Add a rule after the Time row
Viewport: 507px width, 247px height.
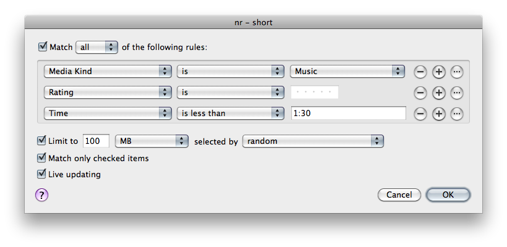point(438,114)
